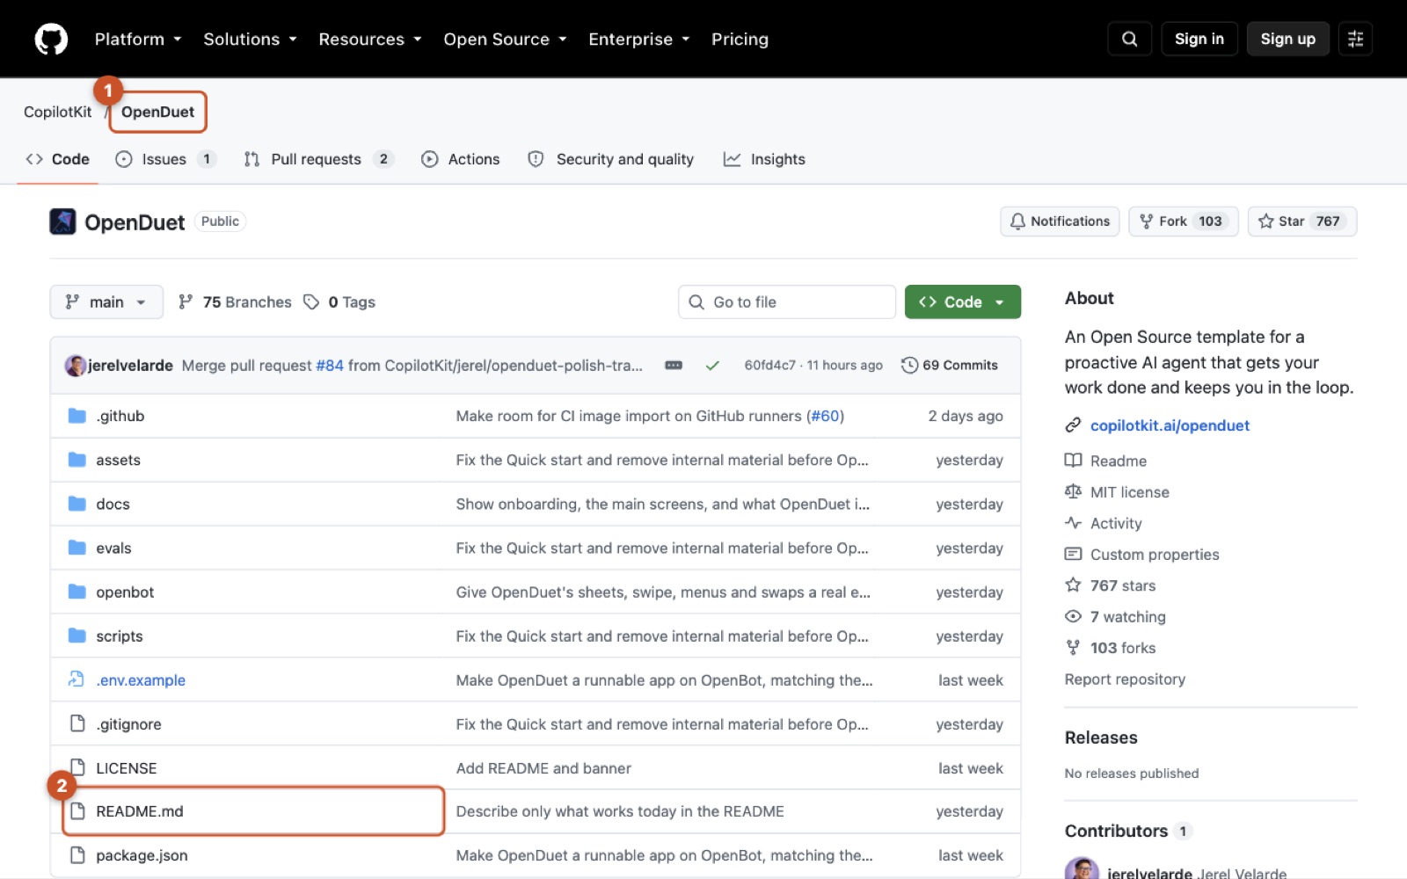
Task: Click the .env.example file icon
Action: tap(77, 679)
